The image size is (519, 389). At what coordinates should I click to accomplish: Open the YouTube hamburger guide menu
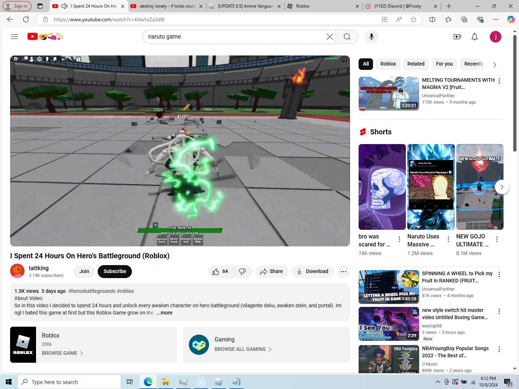click(14, 36)
